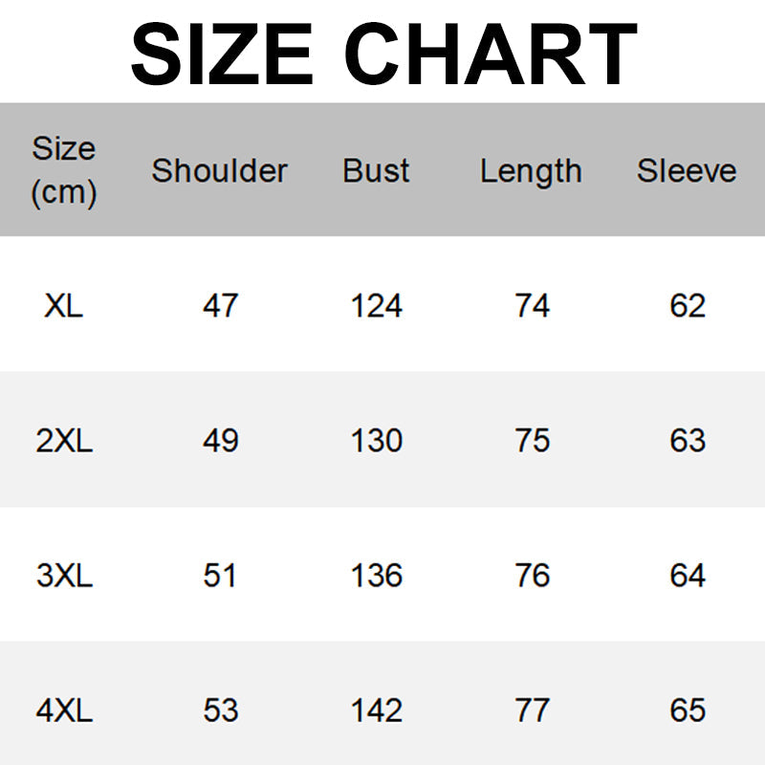Image resolution: width=765 pixels, height=765 pixels.
Task: Click the XL sleeve value 62
Action: click(x=688, y=306)
